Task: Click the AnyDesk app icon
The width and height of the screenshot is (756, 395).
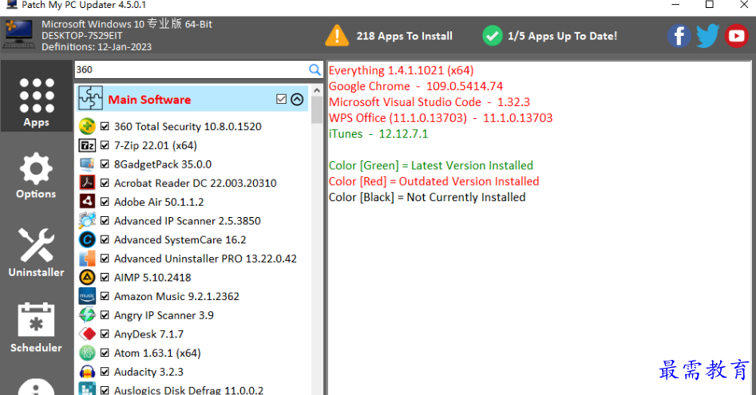Action: coord(87,334)
